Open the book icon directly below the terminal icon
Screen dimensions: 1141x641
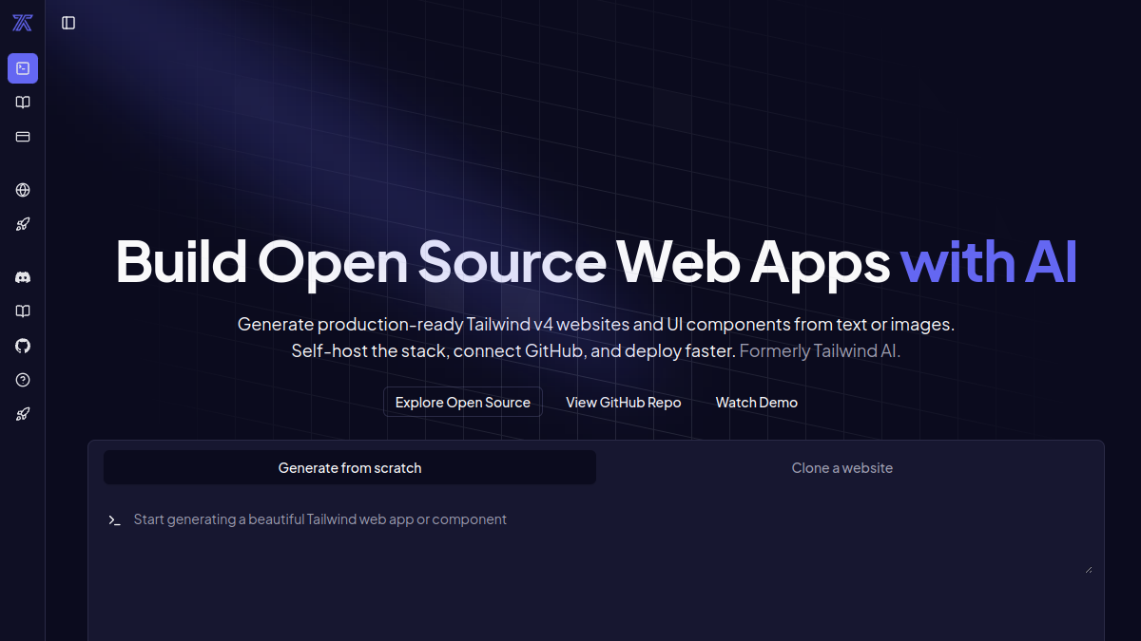coord(23,103)
